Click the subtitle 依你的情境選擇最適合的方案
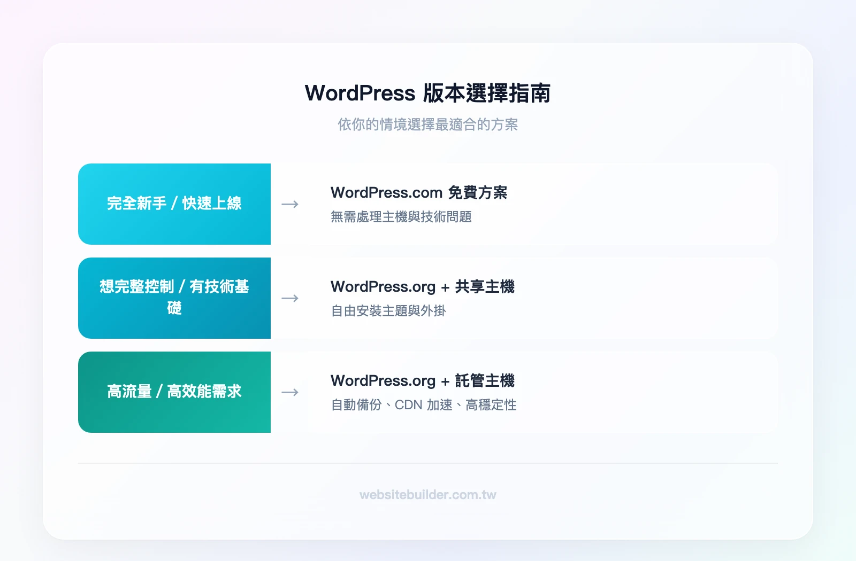The image size is (856, 561). [427, 125]
